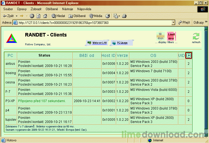Click the browser Refresh page icon
The height and width of the screenshot is (143, 209).
[x=38, y=16]
